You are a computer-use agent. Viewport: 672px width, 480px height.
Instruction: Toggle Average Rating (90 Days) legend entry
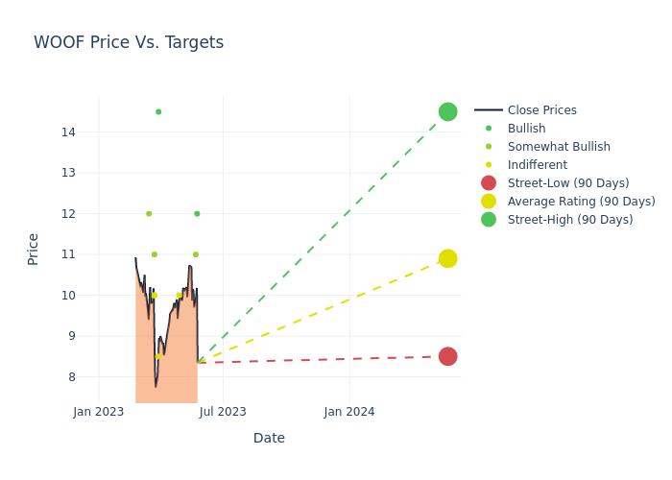point(581,202)
